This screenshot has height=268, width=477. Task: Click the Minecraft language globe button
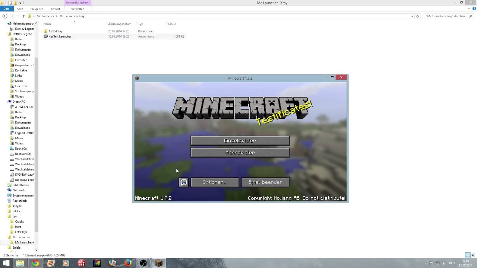point(183,182)
